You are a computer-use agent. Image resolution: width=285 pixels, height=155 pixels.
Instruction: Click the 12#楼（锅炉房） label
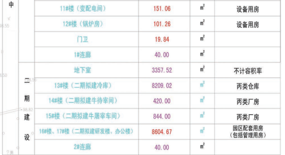(x=83, y=23)
